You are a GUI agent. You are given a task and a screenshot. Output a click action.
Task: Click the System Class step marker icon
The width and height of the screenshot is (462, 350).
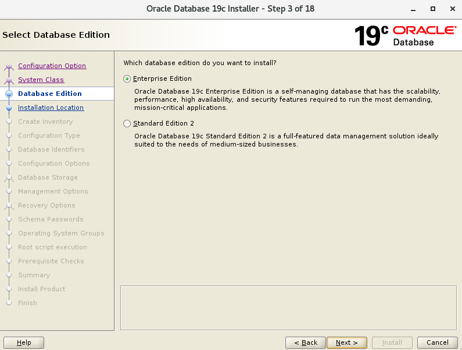[x=9, y=80]
